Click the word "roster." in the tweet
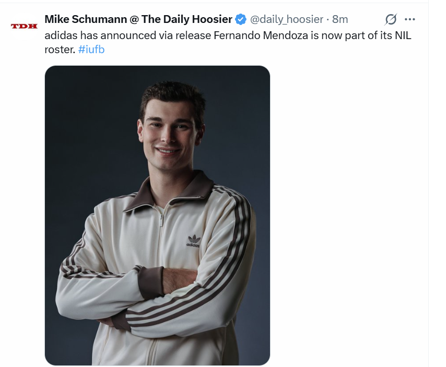The width and height of the screenshot is (446, 367). pyautogui.click(x=60, y=50)
